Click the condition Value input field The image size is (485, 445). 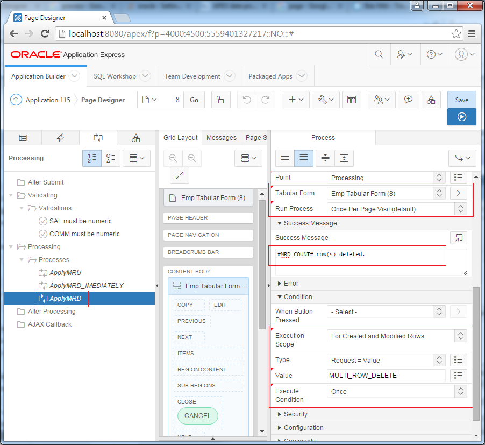[x=386, y=376]
